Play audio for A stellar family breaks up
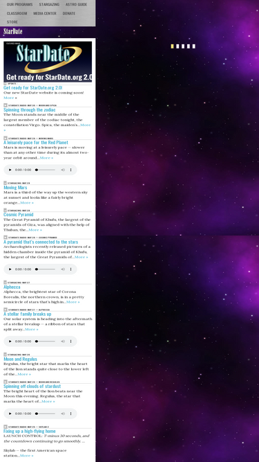The image size is (259, 462). pyautogui.click(x=10, y=341)
